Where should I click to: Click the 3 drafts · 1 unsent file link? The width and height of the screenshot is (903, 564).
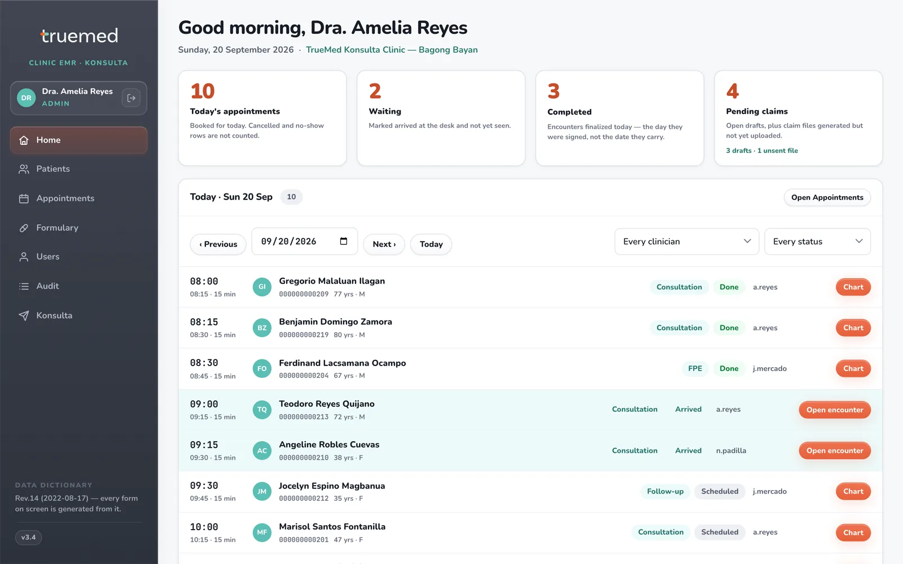762,151
